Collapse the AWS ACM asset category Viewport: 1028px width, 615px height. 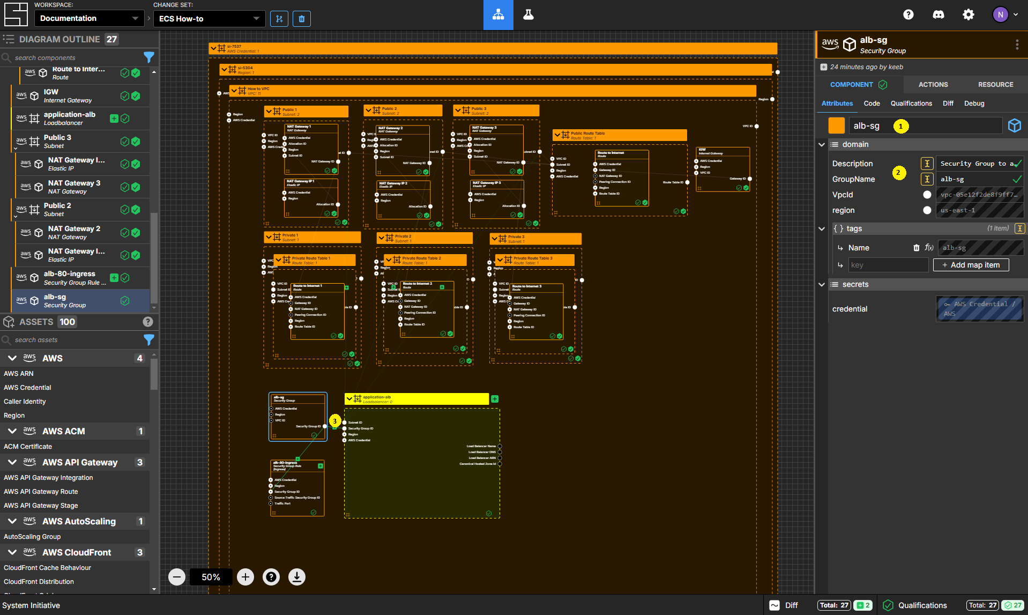[x=12, y=431]
